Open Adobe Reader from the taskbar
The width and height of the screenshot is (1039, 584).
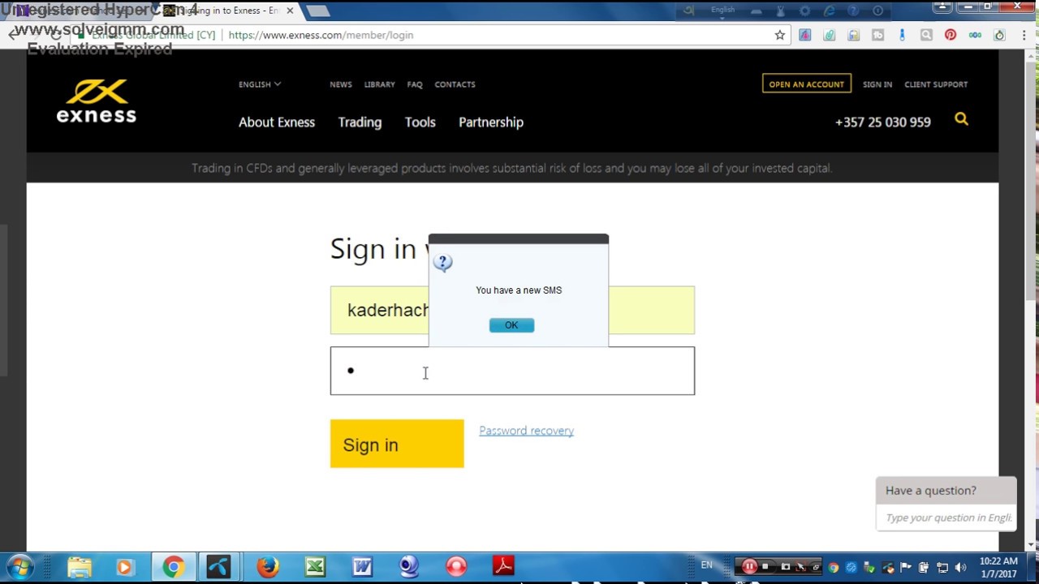coord(503,566)
